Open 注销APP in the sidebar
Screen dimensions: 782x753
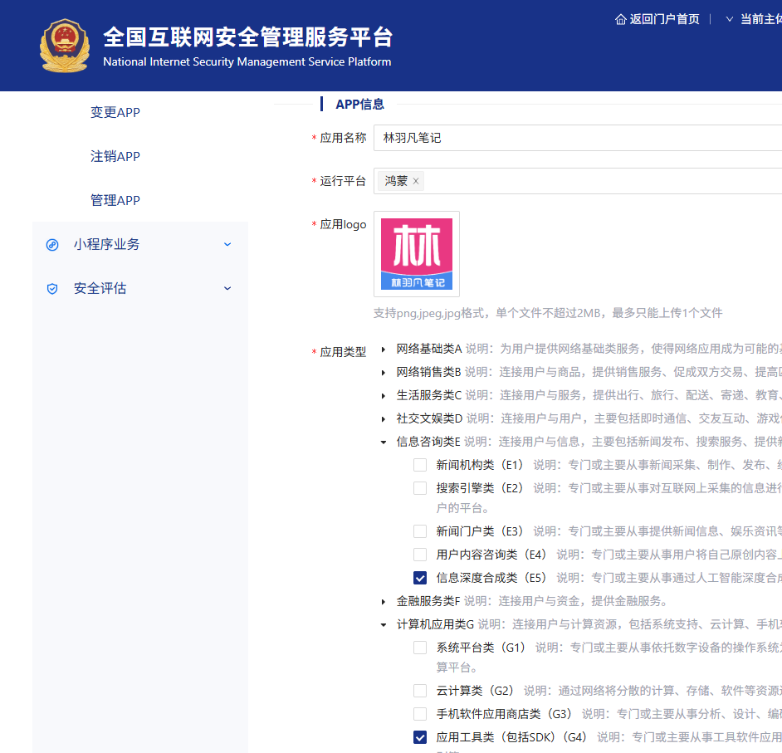(115, 156)
